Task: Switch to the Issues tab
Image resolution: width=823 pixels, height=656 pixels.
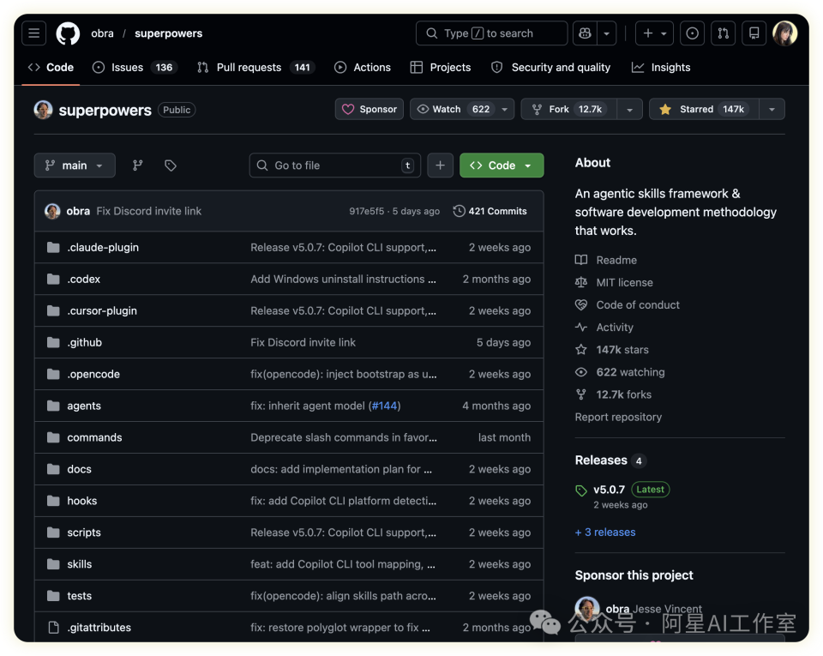Action: (135, 67)
